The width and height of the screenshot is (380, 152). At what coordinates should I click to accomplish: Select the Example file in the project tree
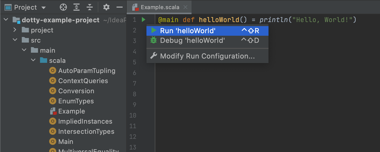[x=72, y=111]
